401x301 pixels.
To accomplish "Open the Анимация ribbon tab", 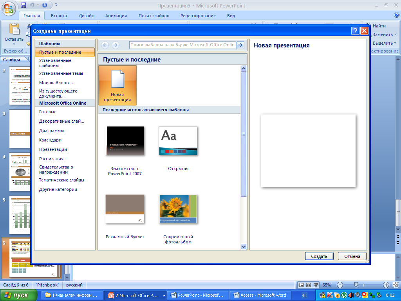I will (116, 16).
